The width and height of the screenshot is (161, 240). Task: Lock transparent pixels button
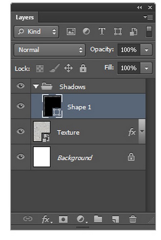(40, 68)
